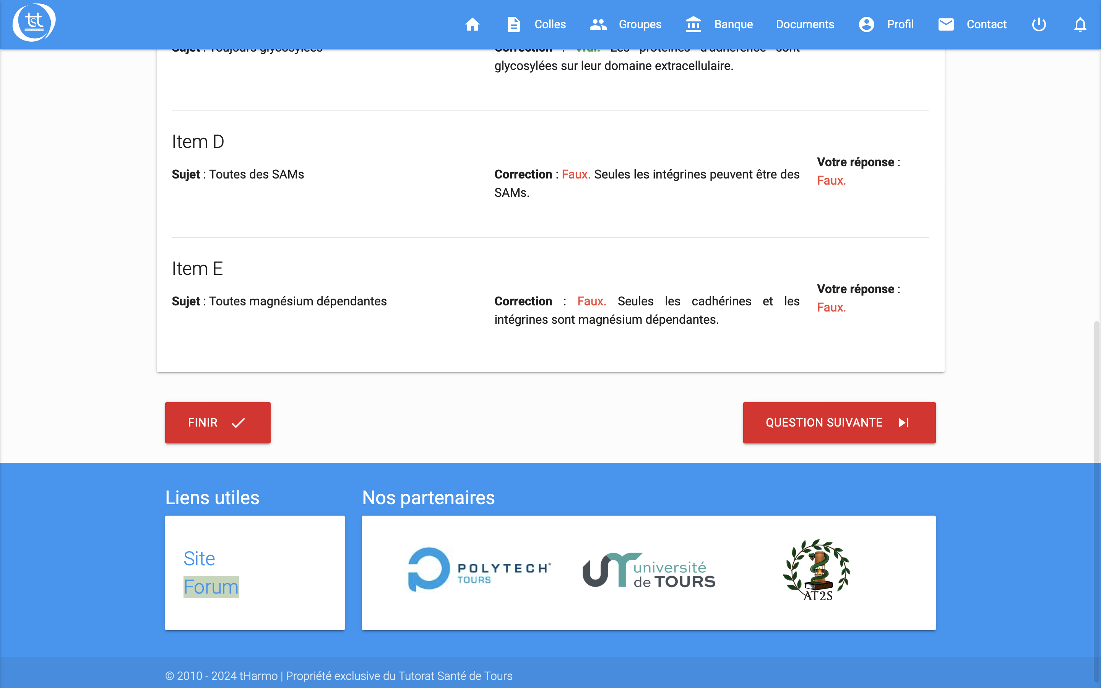Click the 'Liens utiles' heading
The width and height of the screenshot is (1101, 688).
tap(212, 497)
